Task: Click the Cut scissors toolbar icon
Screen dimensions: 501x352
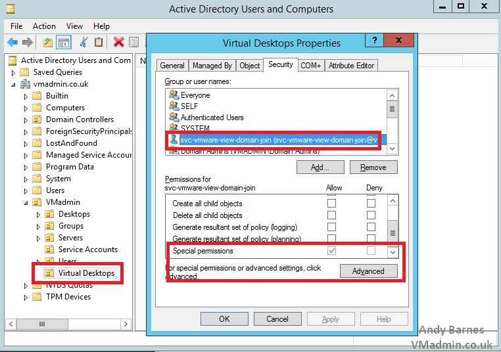Action: (83, 42)
